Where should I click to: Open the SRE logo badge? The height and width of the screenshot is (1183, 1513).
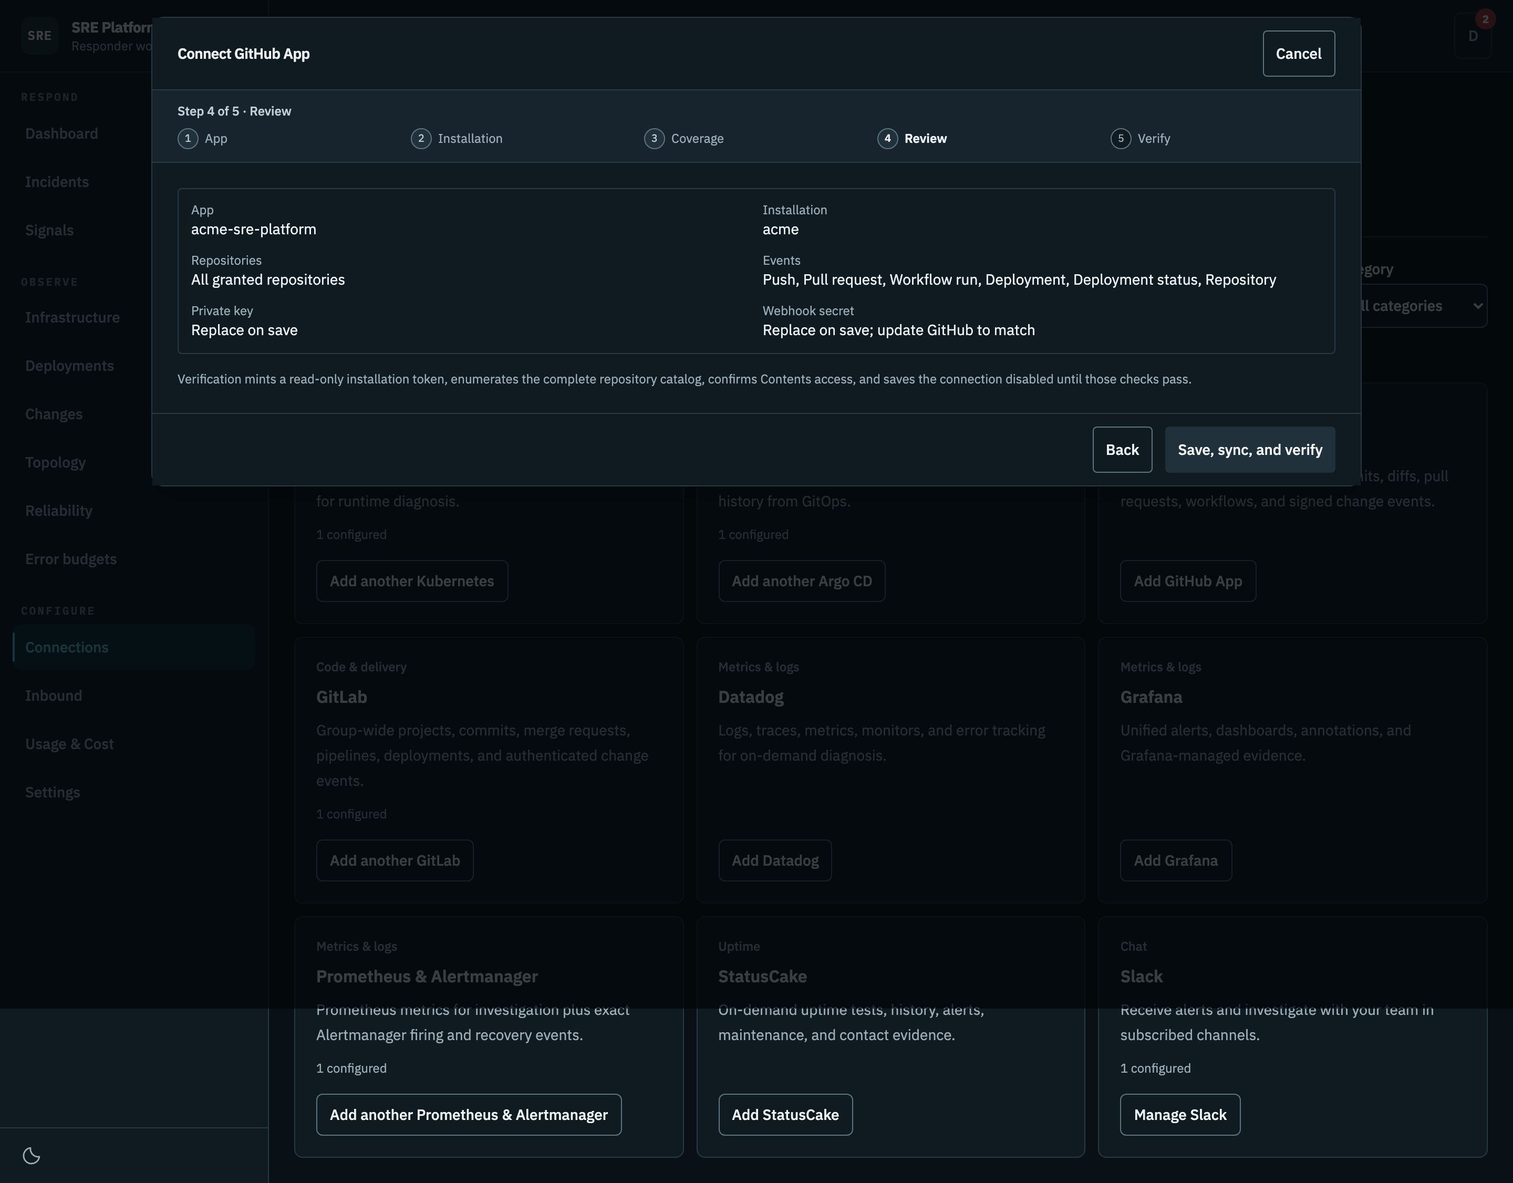pyautogui.click(x=39, y=35)
